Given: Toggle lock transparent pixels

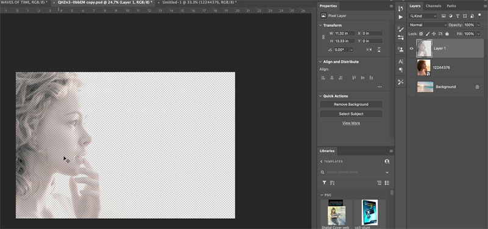Looking at the screenshot, I should pyautogui.click(x=421, y=34).
